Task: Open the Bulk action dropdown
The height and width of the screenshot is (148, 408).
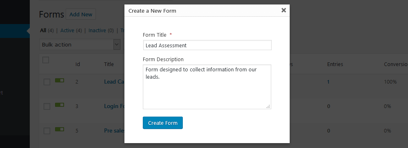Action: (80, 44)
